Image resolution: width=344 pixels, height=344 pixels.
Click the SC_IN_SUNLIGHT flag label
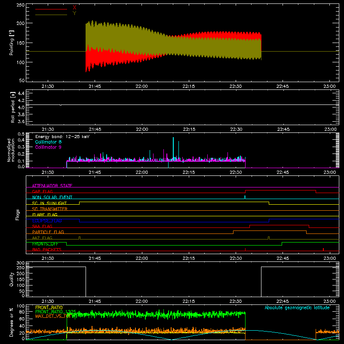(x=49, y=203)
